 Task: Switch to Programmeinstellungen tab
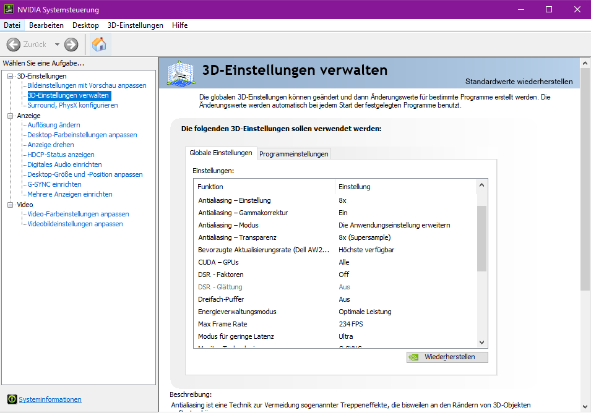pos(293,154)
